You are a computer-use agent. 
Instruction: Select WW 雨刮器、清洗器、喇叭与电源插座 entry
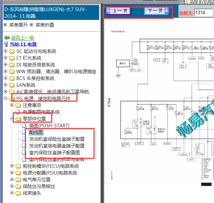[57, 71]
